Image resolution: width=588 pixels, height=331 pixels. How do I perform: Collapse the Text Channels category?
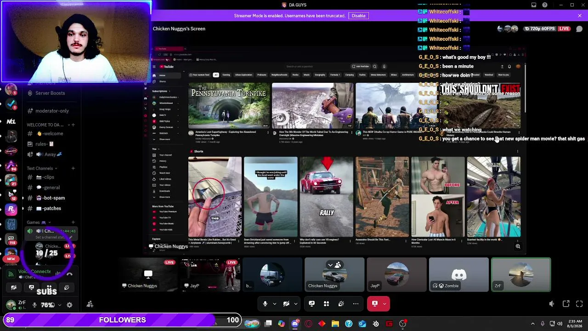pyautogui.click(x=42, y=168)
